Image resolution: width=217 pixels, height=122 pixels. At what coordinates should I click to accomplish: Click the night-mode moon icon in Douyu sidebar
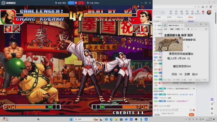pyautogui.click(x=212, y=104)
